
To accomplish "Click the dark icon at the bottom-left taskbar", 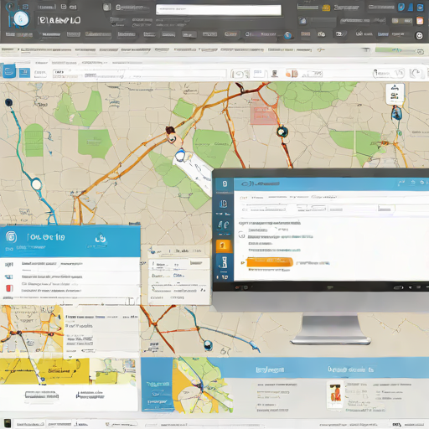I will coord(8,423).
